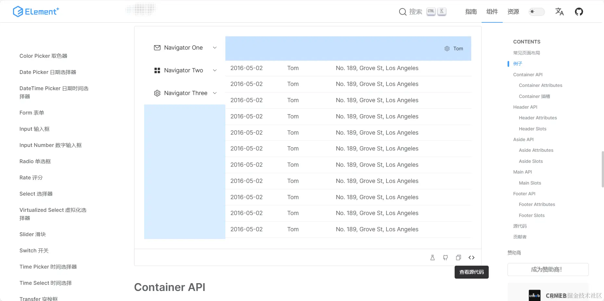Open the 指南 guide tab

click(x=471, y=12)
